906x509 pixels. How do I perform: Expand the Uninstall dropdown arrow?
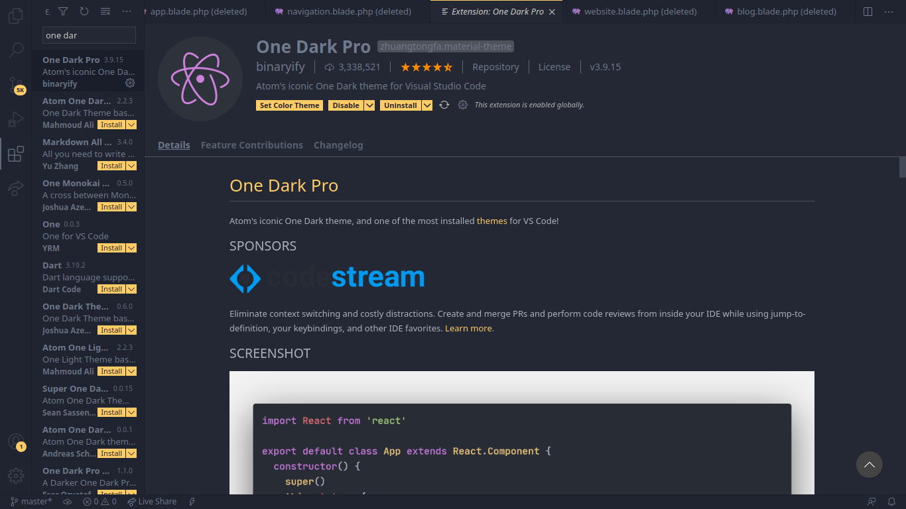coord(427,105)
